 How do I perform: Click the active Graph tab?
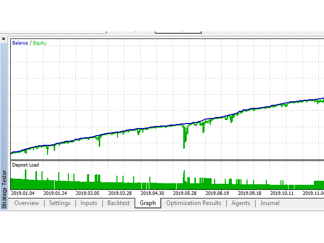pyautogui.click(x=148, y=203)
